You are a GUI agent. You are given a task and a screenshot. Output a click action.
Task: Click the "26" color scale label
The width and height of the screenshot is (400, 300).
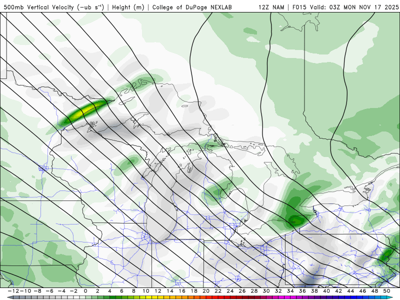click(242, 291)
